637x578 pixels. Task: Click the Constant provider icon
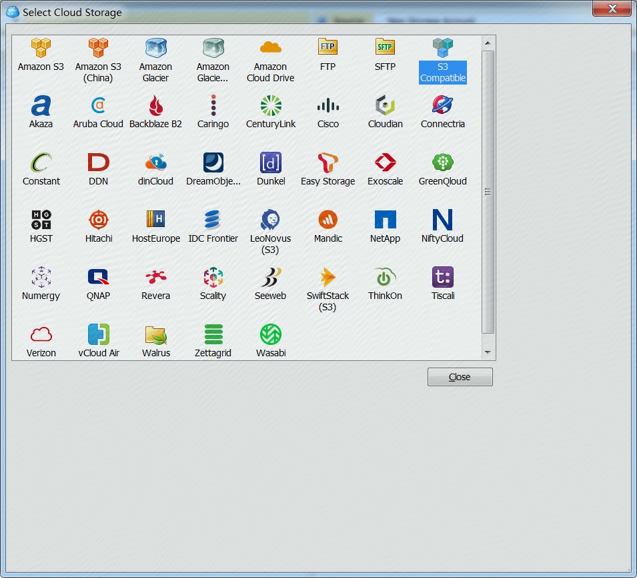41,162
